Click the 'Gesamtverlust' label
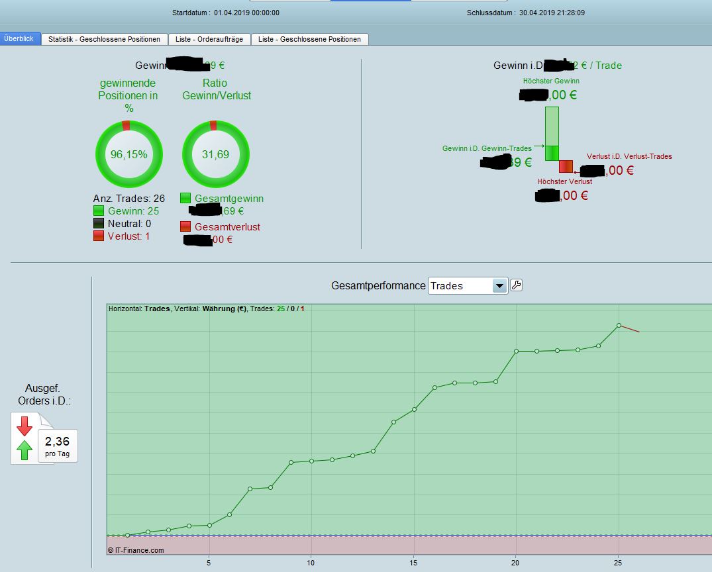 click(x=227, y=226)
